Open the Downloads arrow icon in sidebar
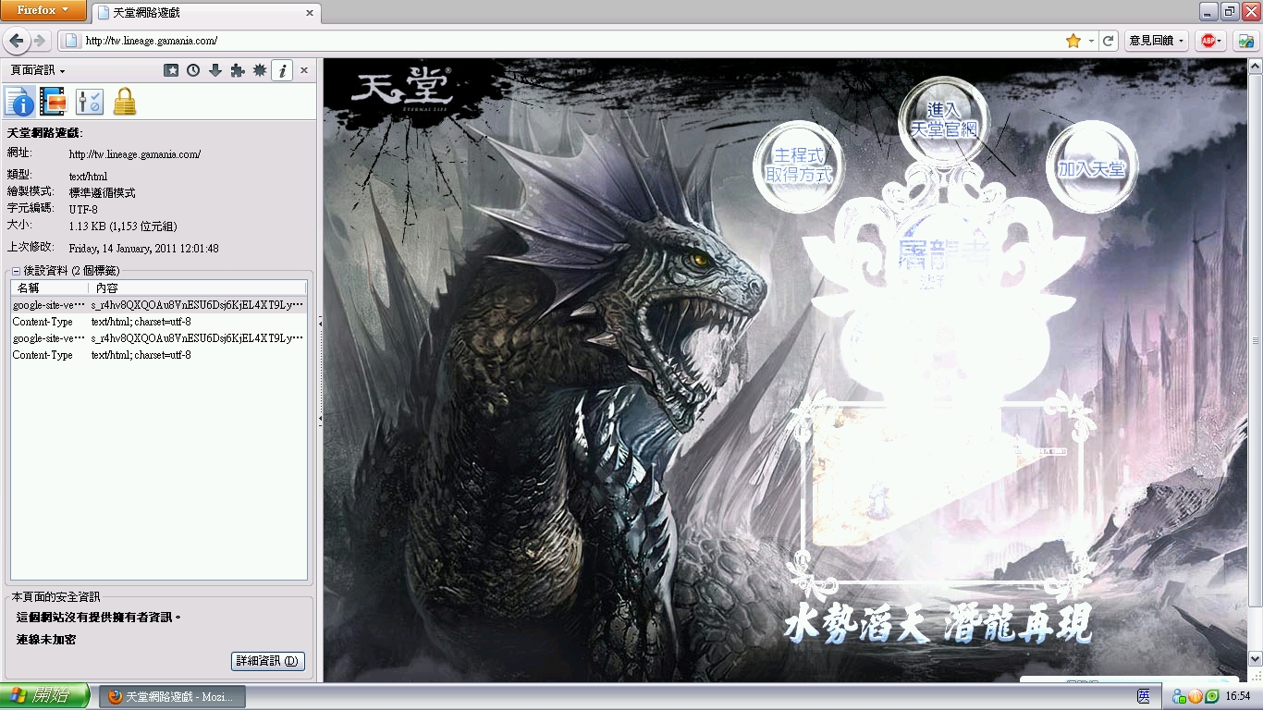This screenshot has height=710, width=1263. 215,70
